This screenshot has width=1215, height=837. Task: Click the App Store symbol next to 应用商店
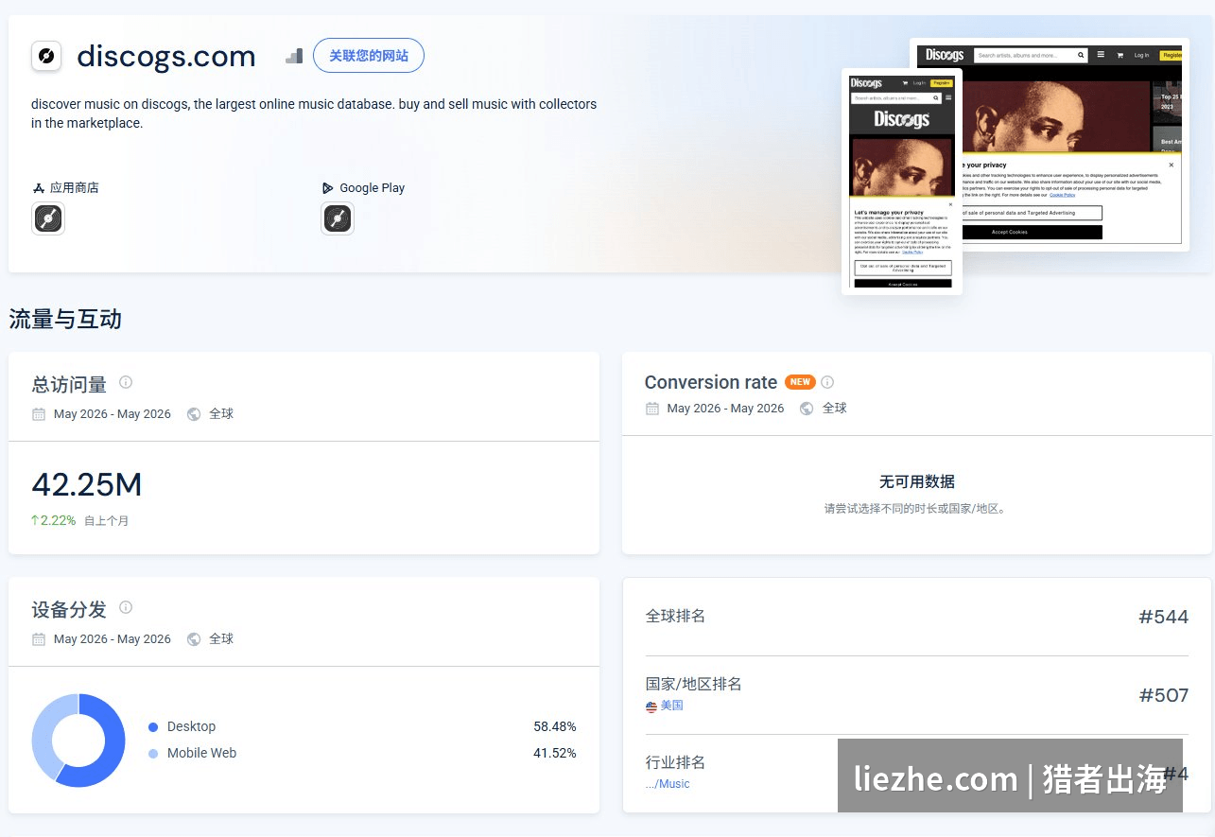pyautogui.click(x=39, y=188)
